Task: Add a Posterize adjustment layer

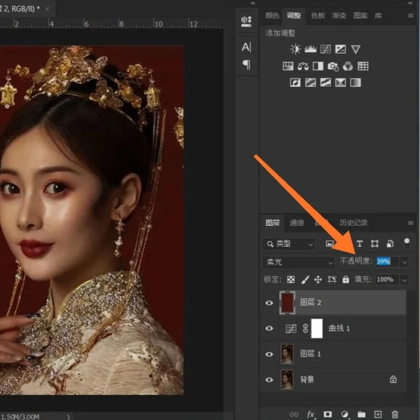Action: (x=310, y=83)
